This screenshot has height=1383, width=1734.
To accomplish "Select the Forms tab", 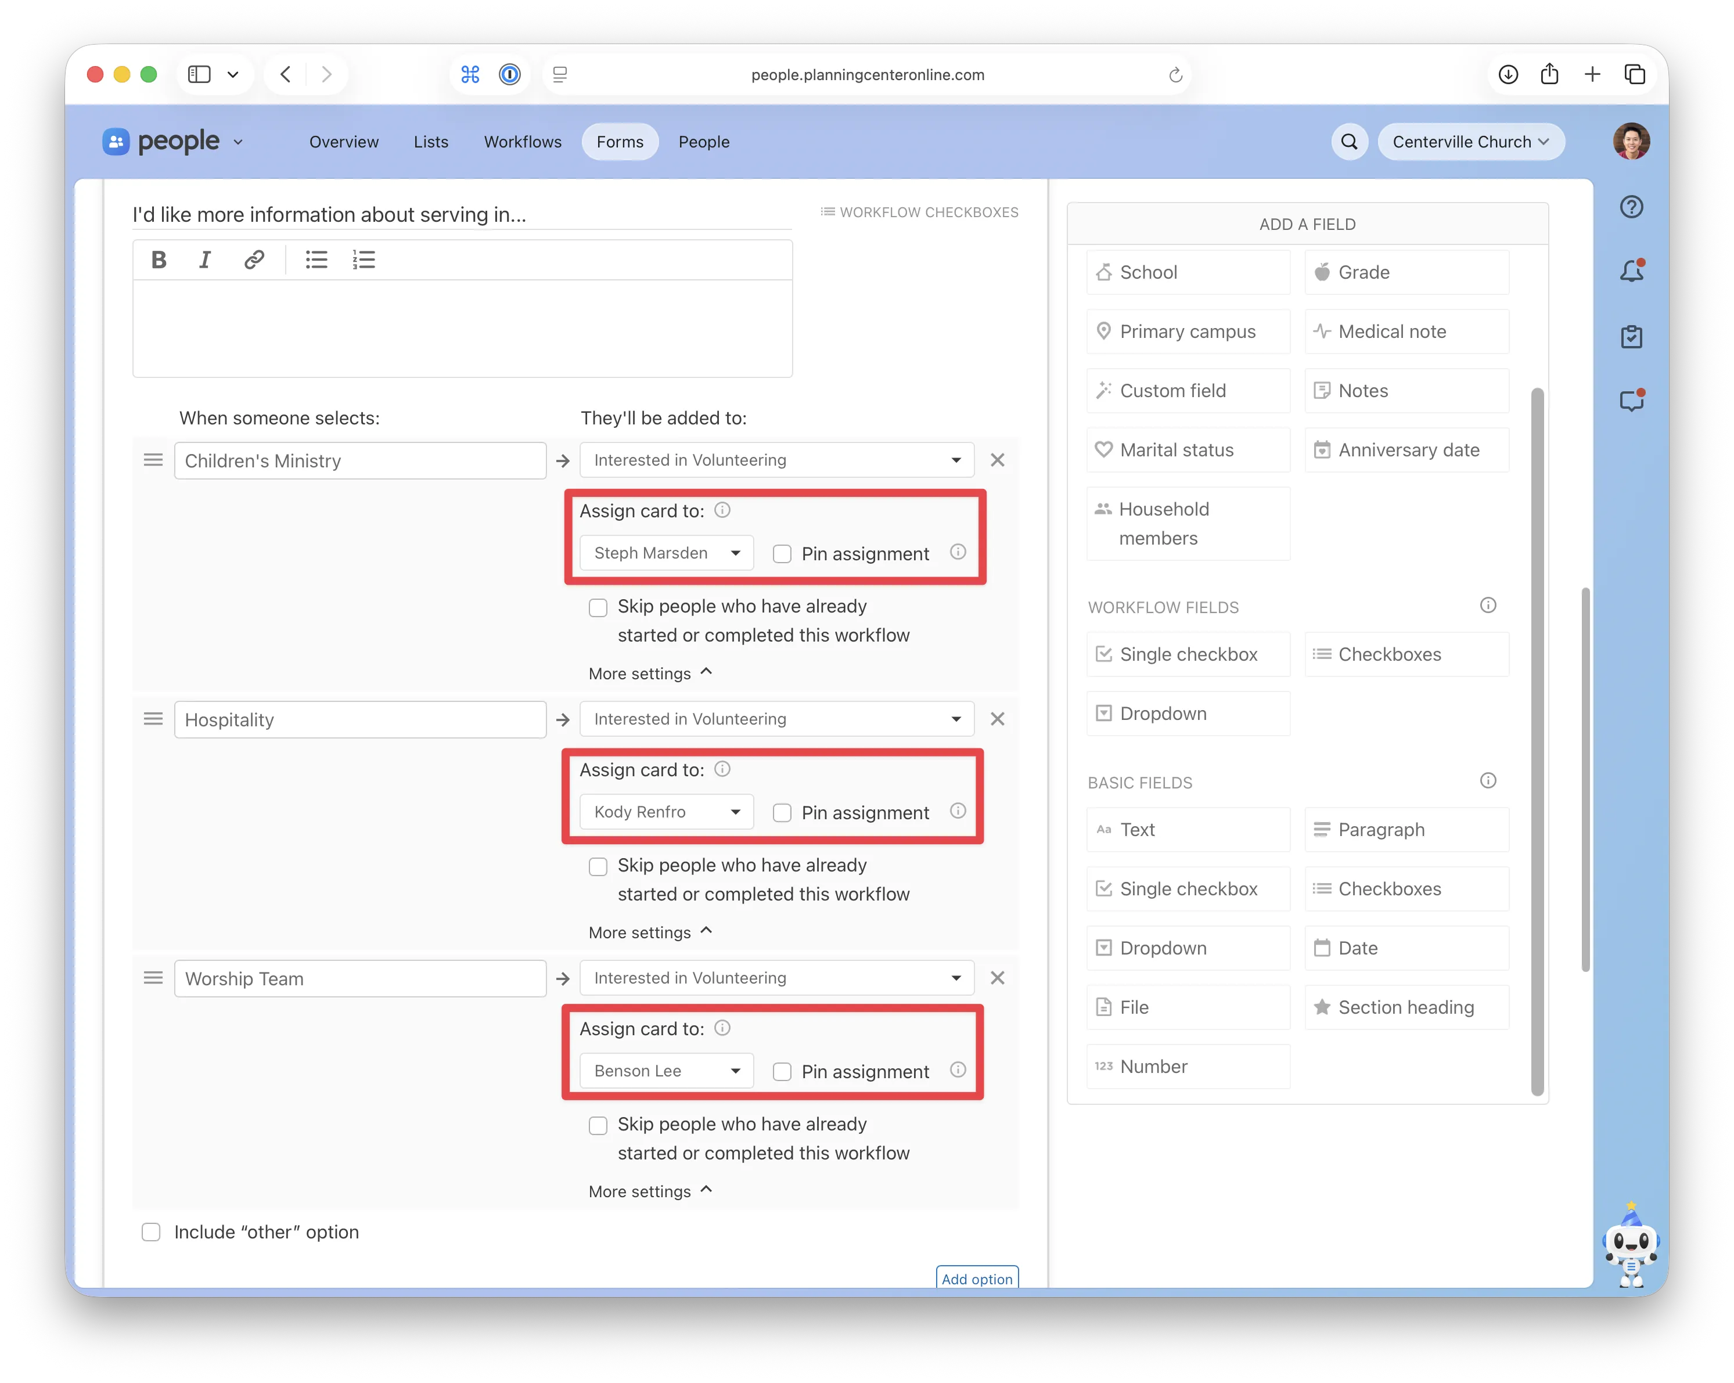I will click(620, 142).
